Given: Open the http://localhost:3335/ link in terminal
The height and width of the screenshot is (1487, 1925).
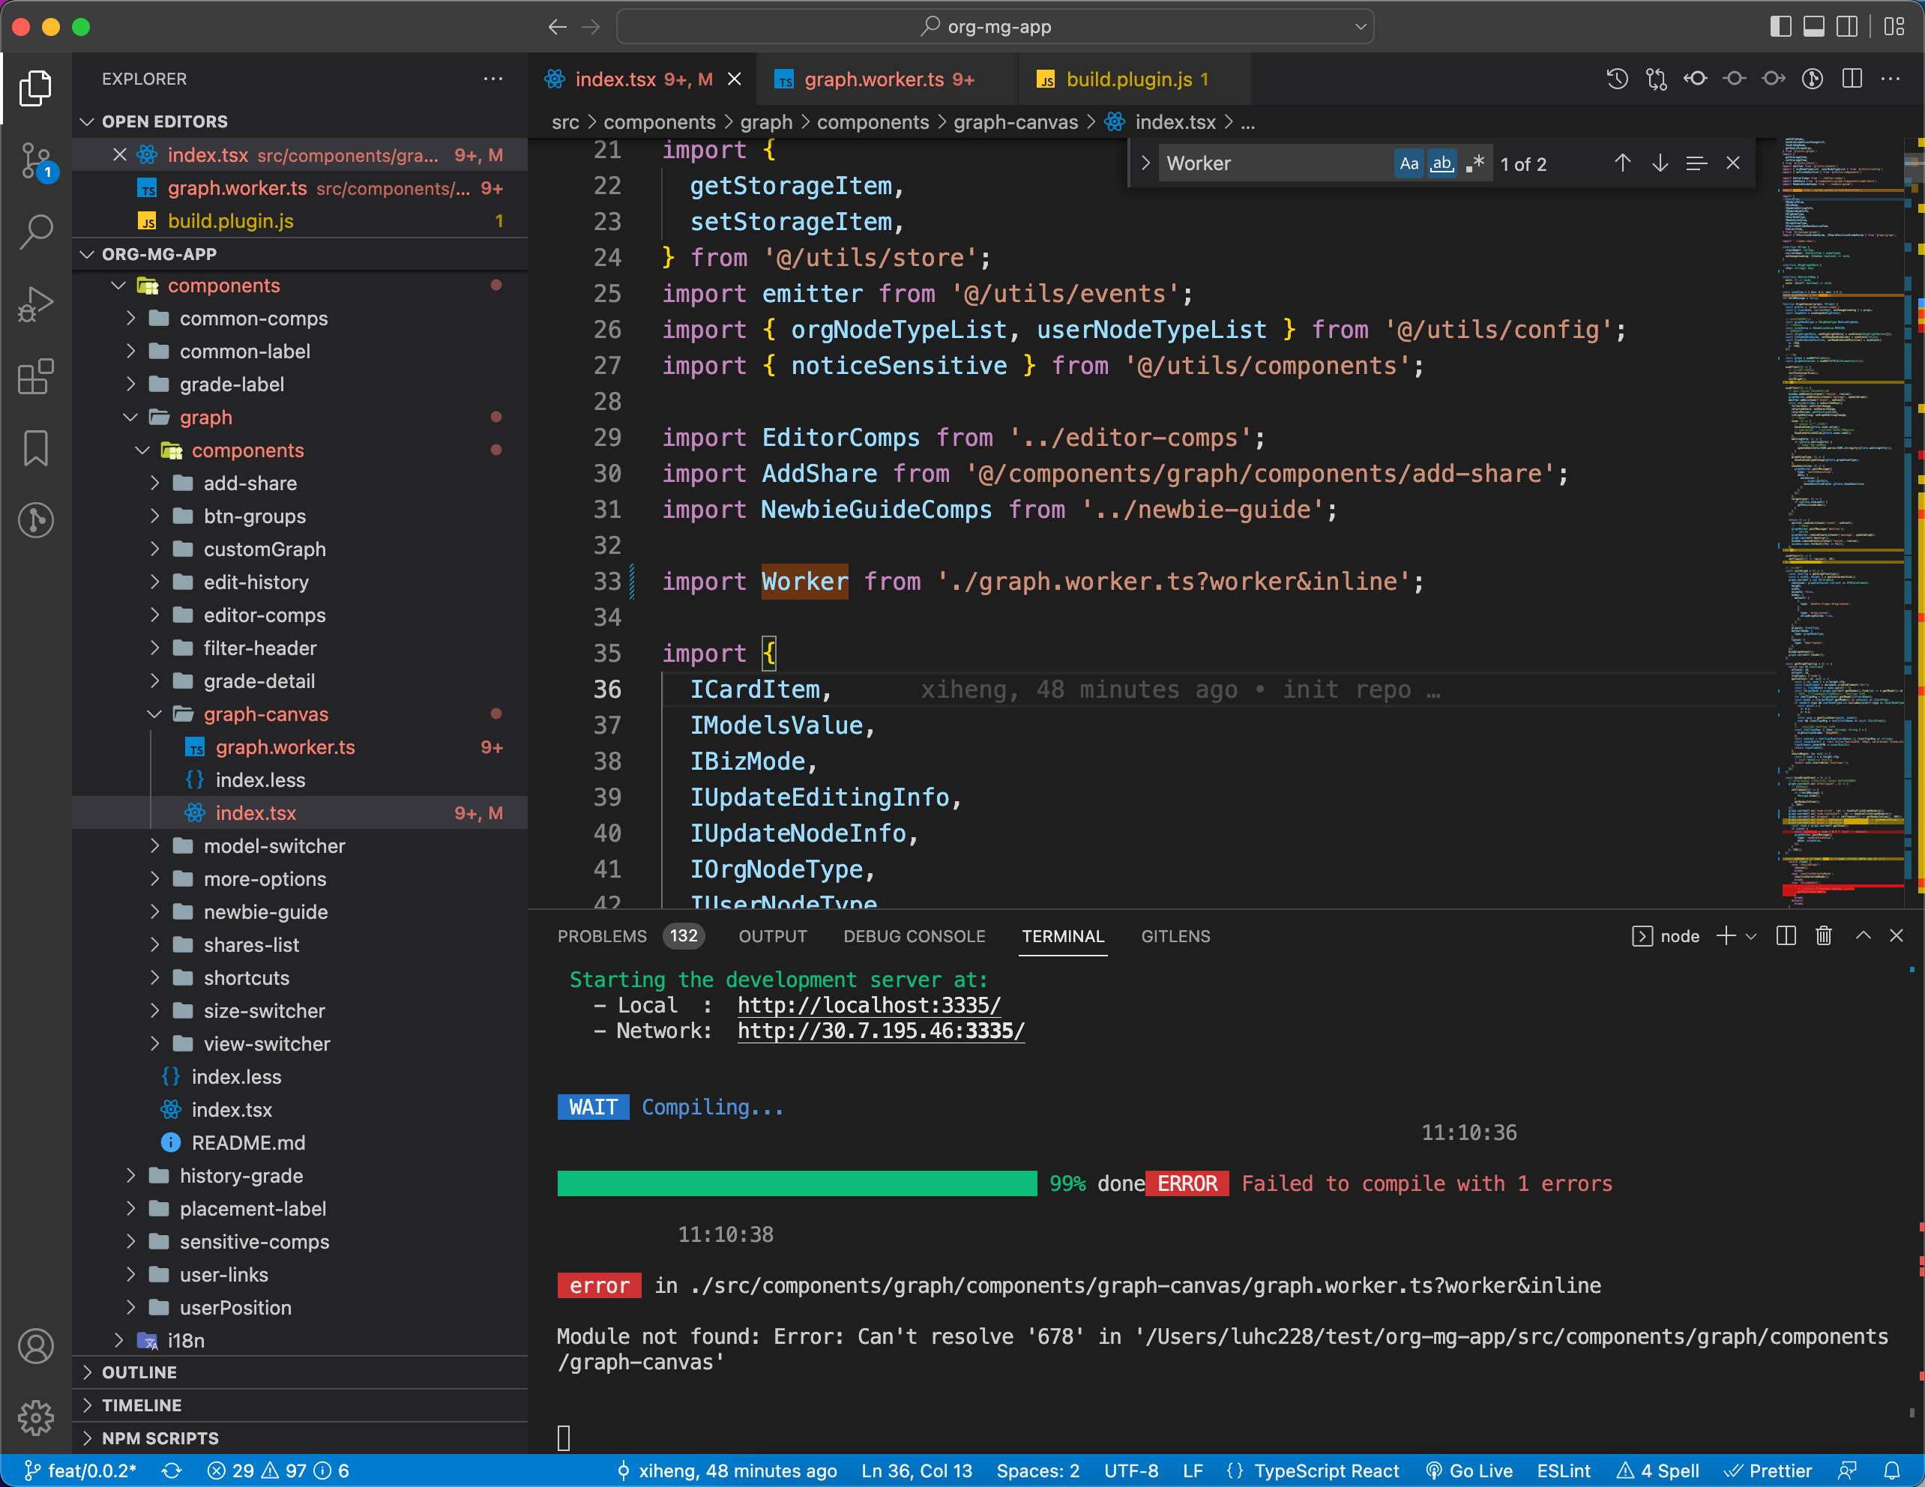Looking at the screenshot, I should 869,1005.
